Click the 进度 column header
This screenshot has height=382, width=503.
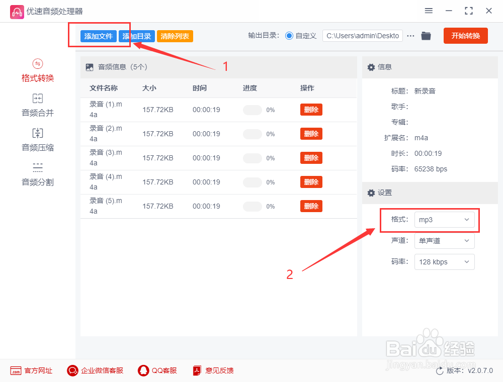click(x=250, y=88)
